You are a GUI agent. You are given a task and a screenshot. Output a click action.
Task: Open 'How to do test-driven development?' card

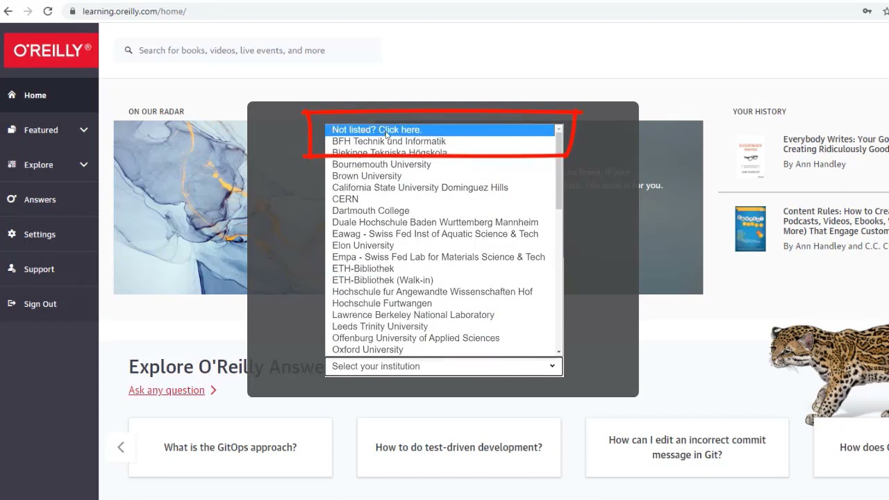459,447
